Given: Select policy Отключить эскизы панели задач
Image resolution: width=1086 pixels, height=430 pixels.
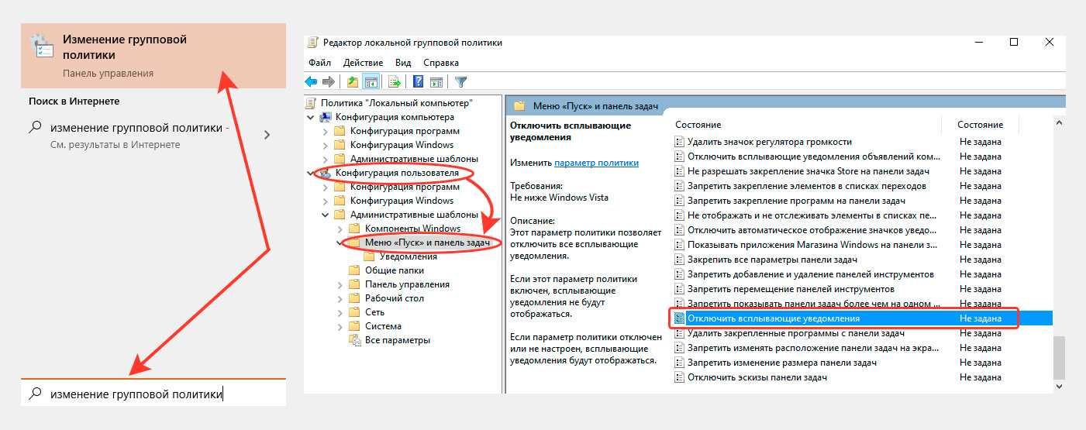Looking at the screenshot, I should click(757, 377).
